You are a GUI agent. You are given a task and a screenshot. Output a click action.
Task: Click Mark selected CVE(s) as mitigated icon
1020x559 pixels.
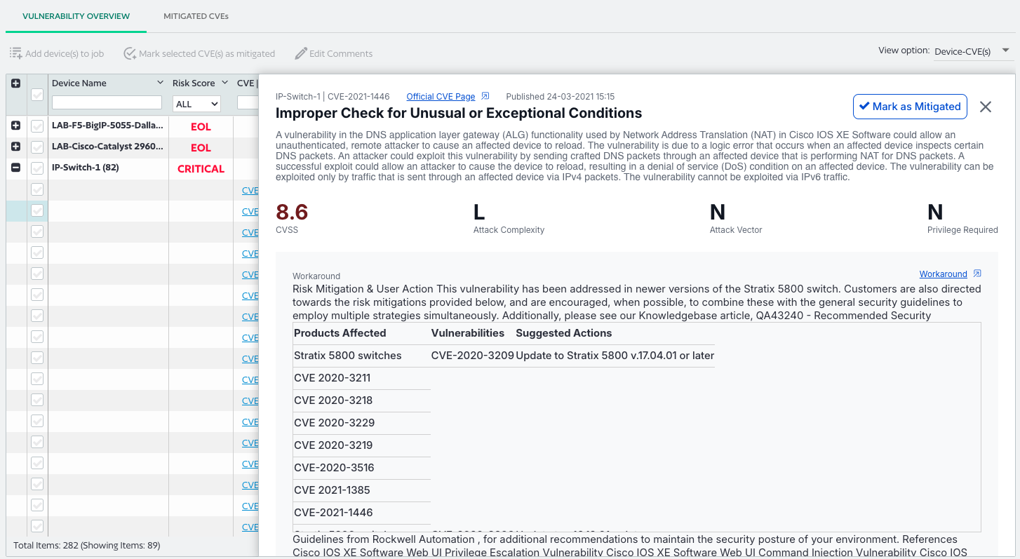coord(130,53)
